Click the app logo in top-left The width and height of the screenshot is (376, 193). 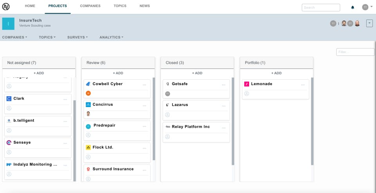point(6,7)
